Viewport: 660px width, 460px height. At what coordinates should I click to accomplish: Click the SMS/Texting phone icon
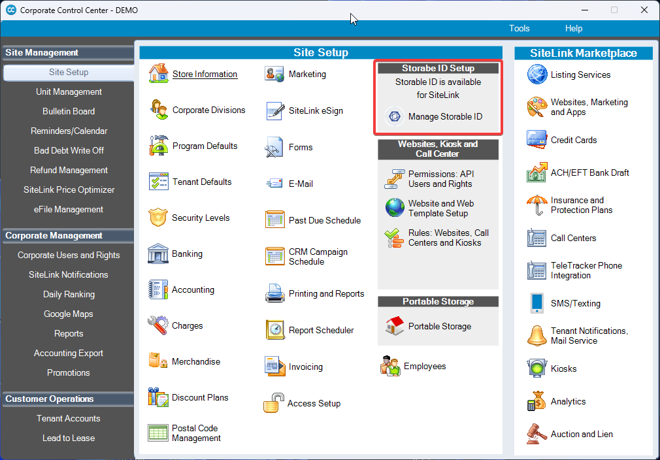pos(537,303)
